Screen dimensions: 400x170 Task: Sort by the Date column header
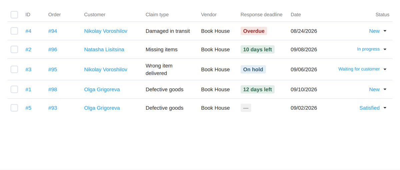(x=296, y=15)
